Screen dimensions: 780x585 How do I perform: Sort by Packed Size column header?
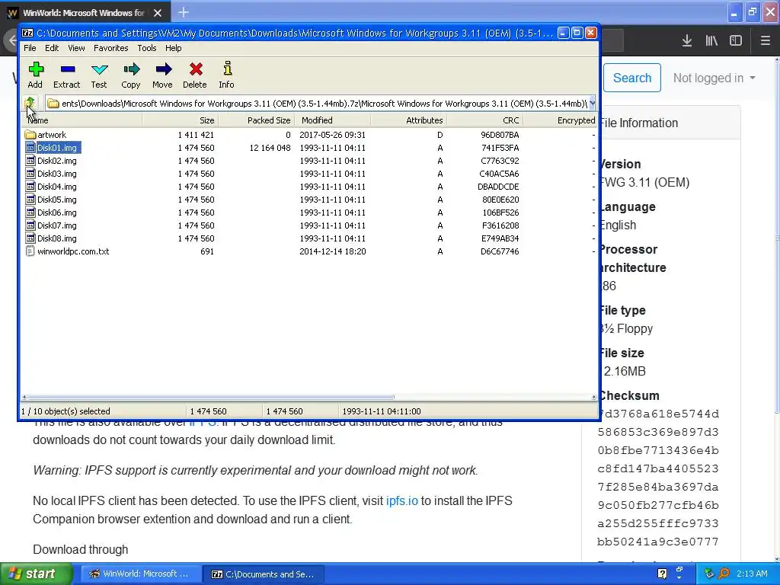pos(257,120)
